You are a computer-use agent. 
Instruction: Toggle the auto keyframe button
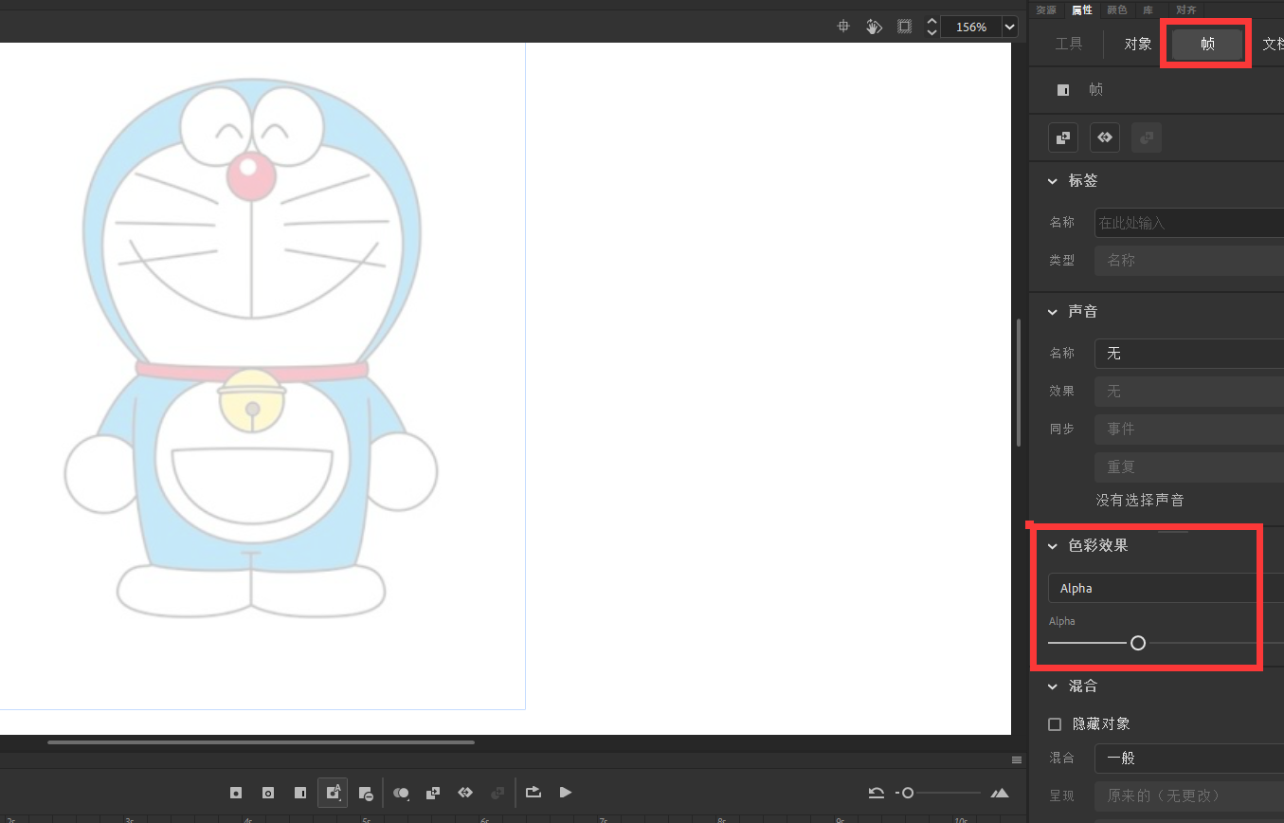(x=333, y=793)
